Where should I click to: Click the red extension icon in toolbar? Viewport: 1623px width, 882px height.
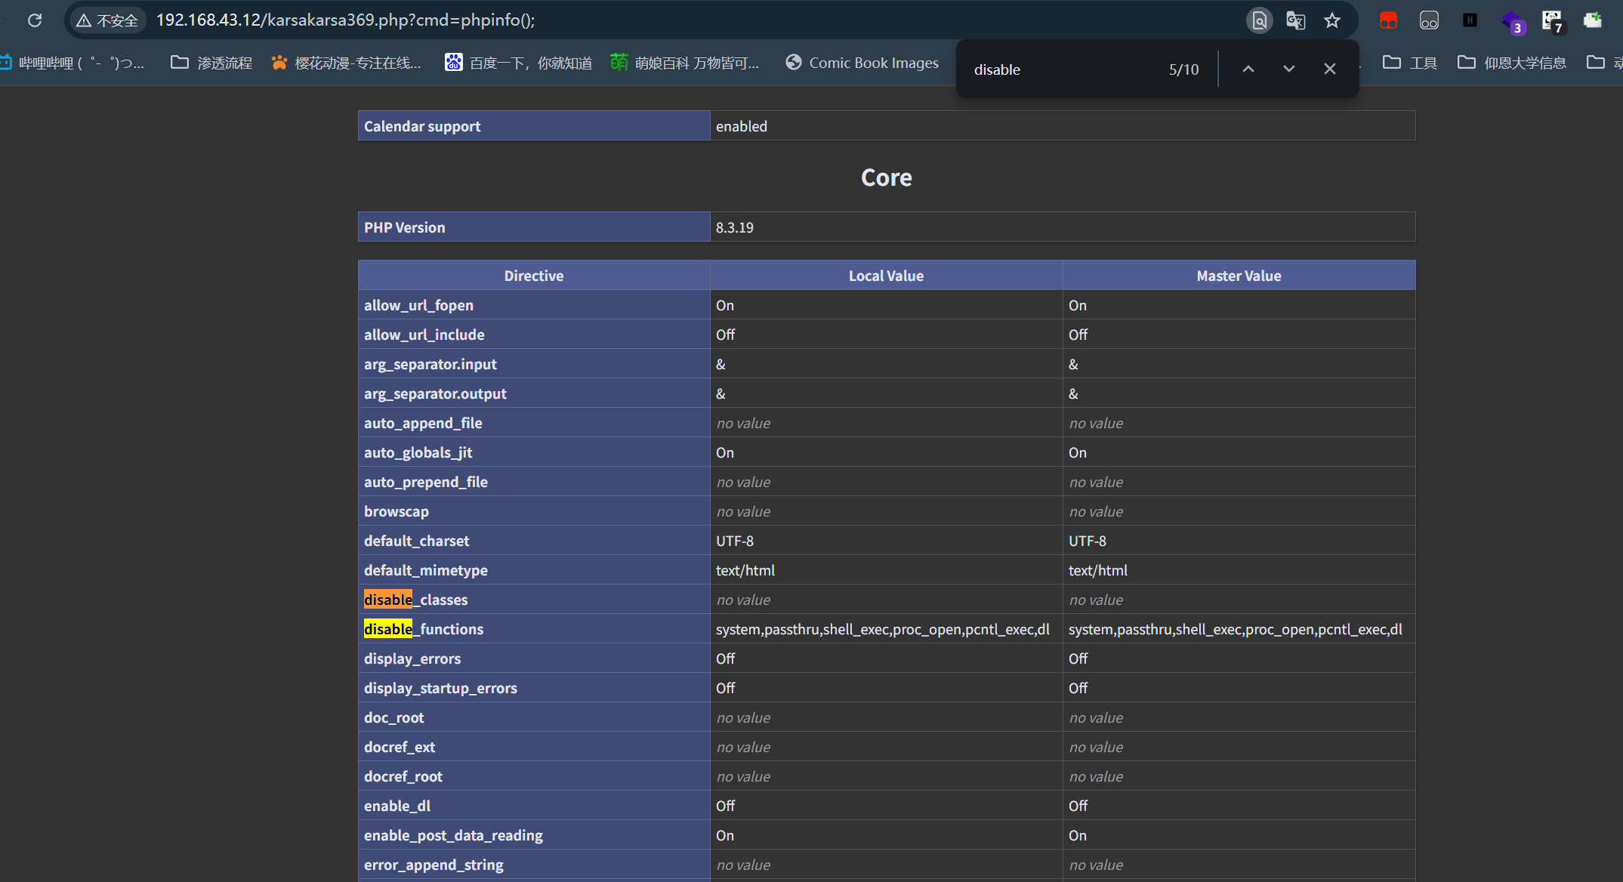click(1388, 20)
